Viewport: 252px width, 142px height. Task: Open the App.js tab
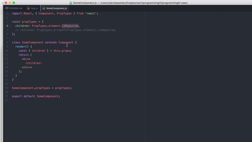32,8
